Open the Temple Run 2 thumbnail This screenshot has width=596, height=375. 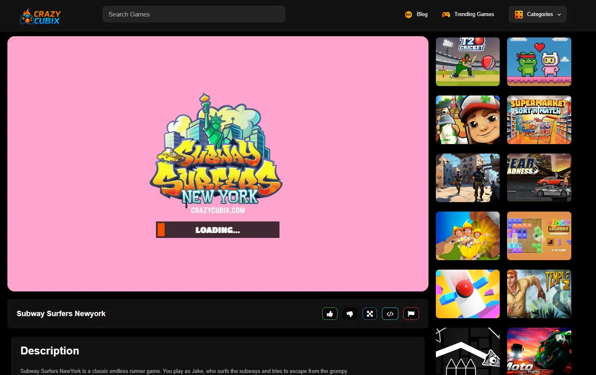point(539,294)
